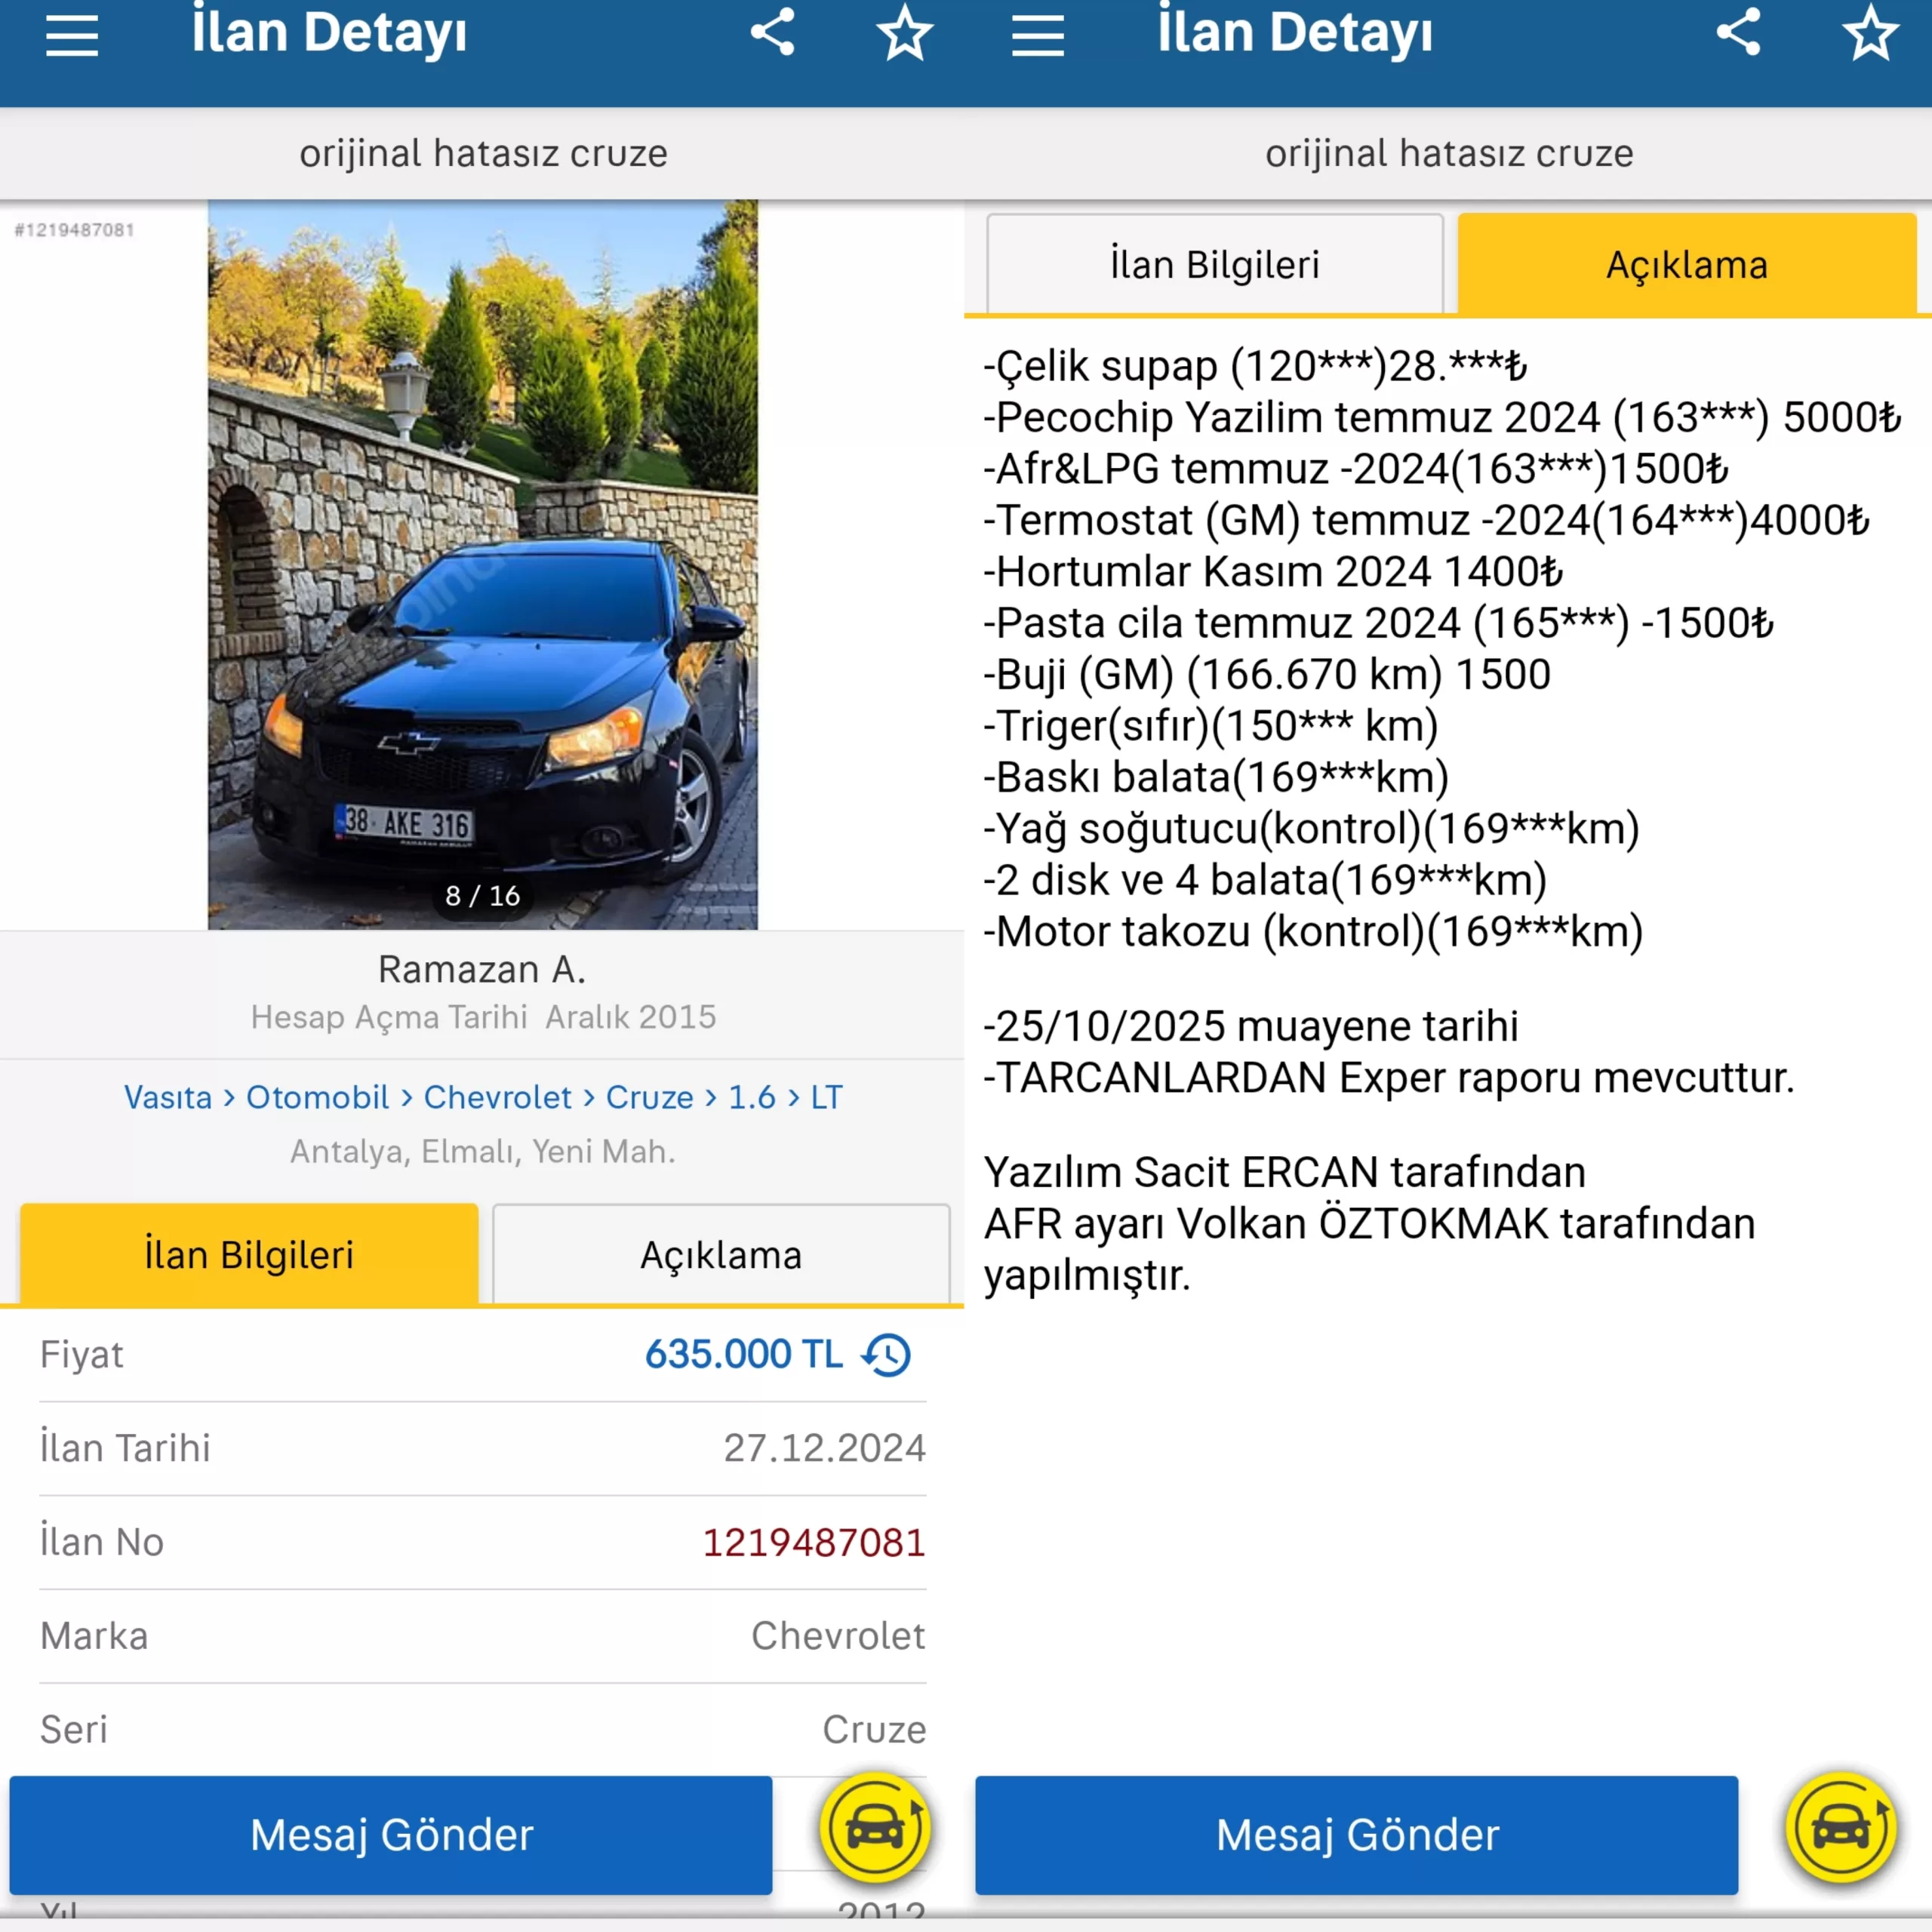Screen dimensions: 1932x1932
Task: Select İlan Bilgileri tab on left screen
Action: tap(249, 1254)
